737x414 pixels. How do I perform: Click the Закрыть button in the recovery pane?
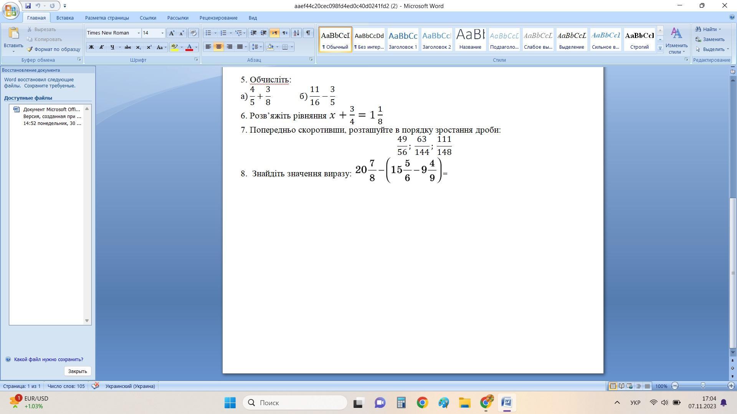pos(78,371)
